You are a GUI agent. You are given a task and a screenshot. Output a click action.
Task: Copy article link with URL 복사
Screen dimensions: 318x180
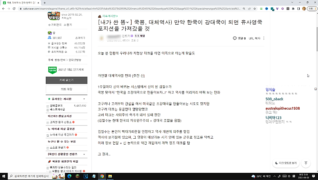254,38
